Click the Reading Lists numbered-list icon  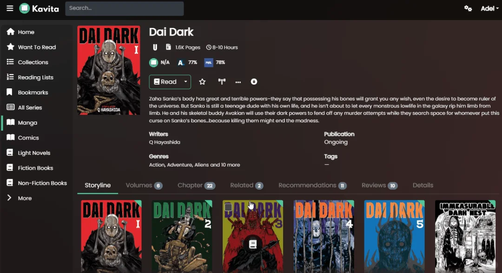[10, 77]
